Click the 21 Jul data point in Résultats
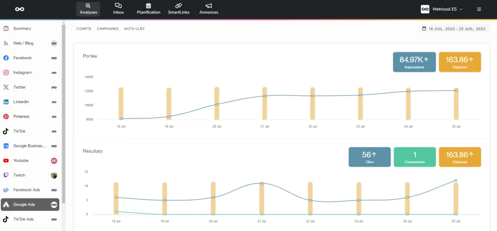Screen dimensions: 497x231 (x=262, y=183)
